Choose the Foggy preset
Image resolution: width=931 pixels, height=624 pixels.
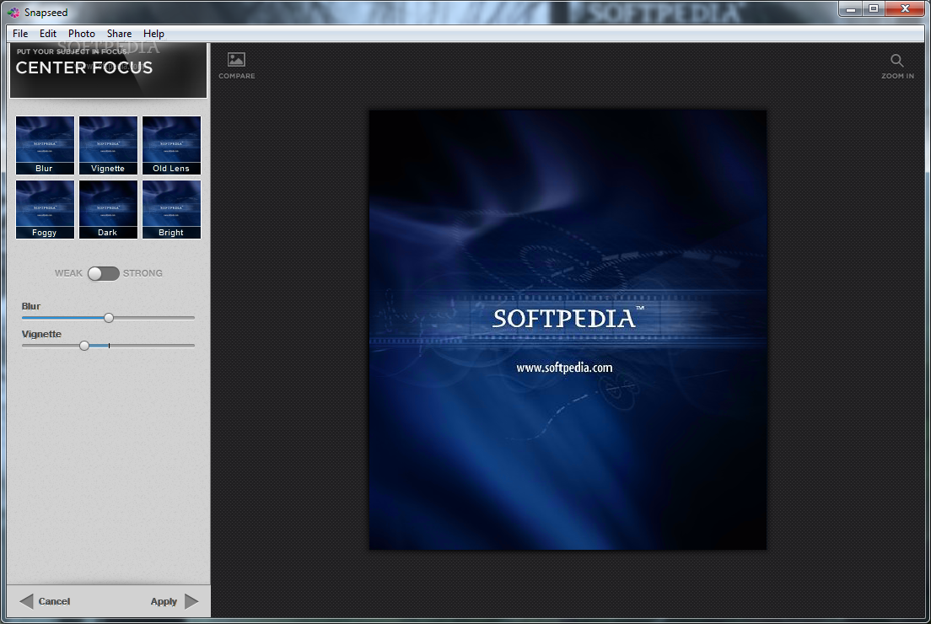point(46,209)
